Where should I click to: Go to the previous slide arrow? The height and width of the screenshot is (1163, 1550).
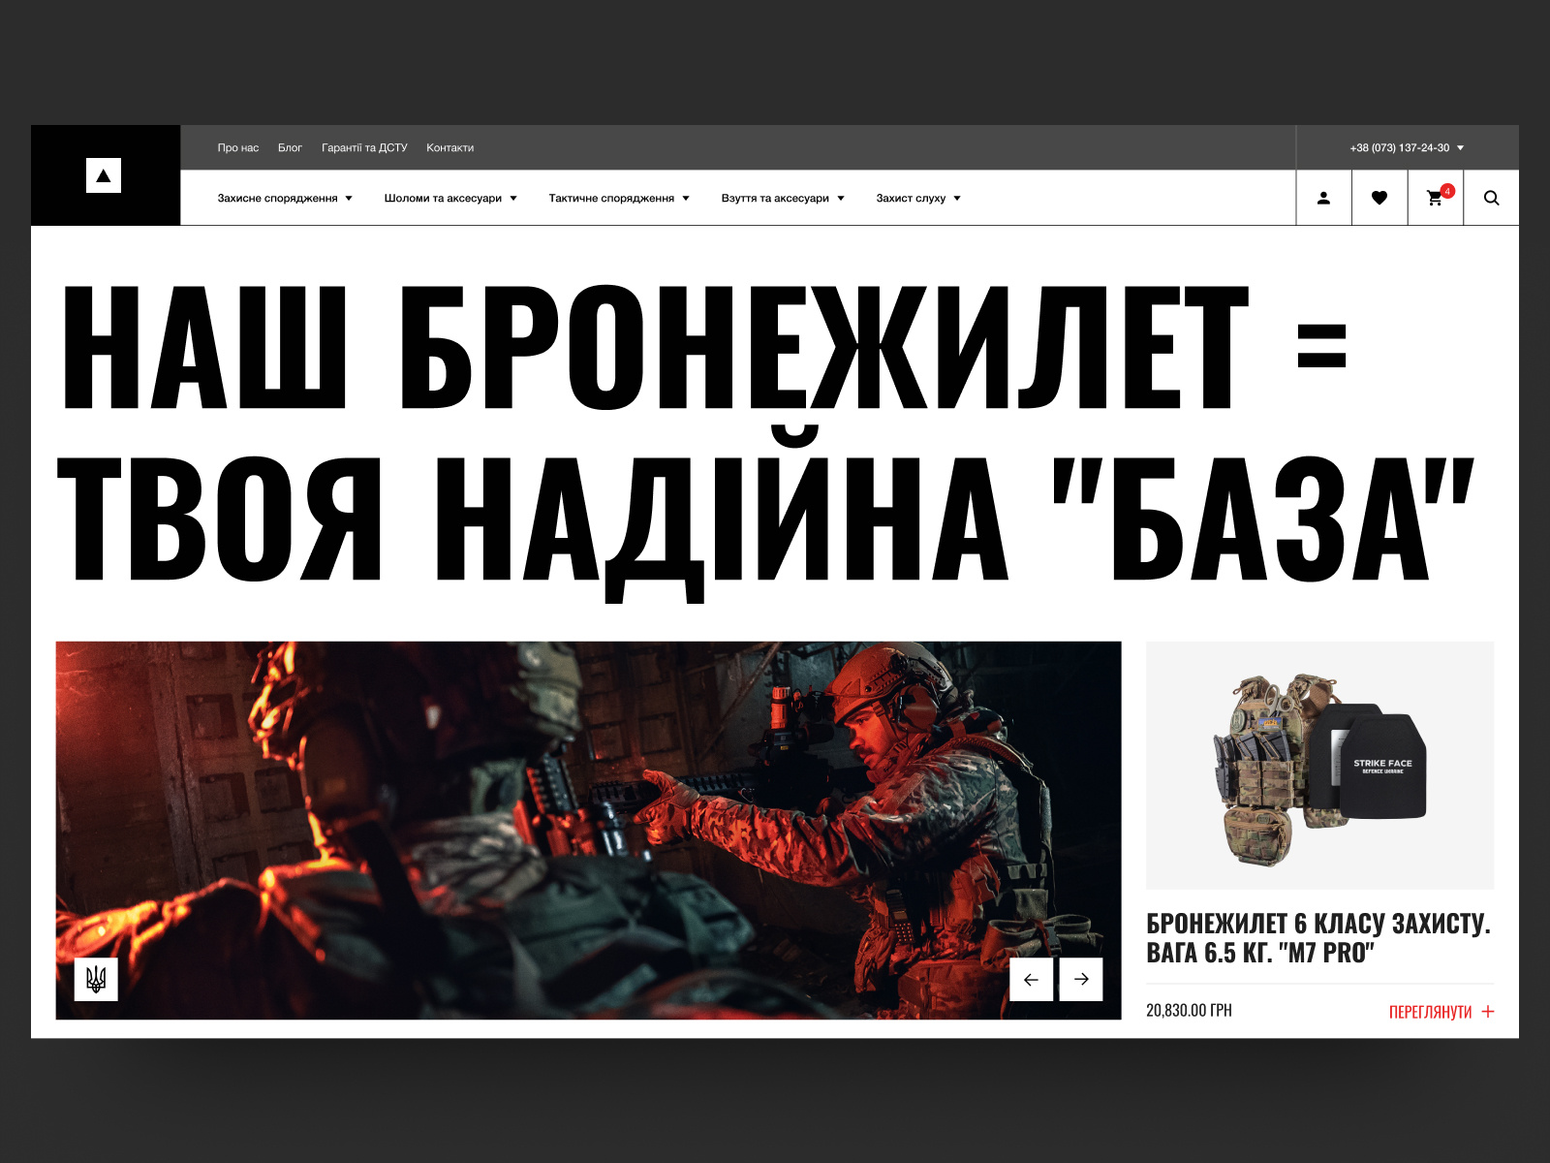(x=1033, y=979)
